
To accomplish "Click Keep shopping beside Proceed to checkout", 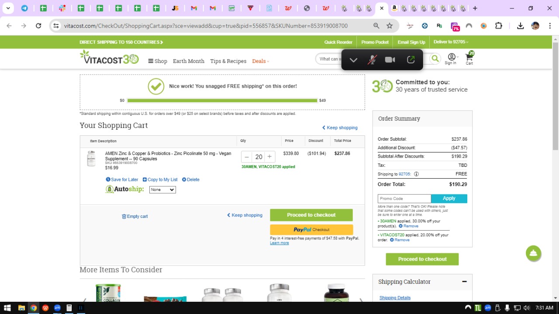I will tap(245, 215).
